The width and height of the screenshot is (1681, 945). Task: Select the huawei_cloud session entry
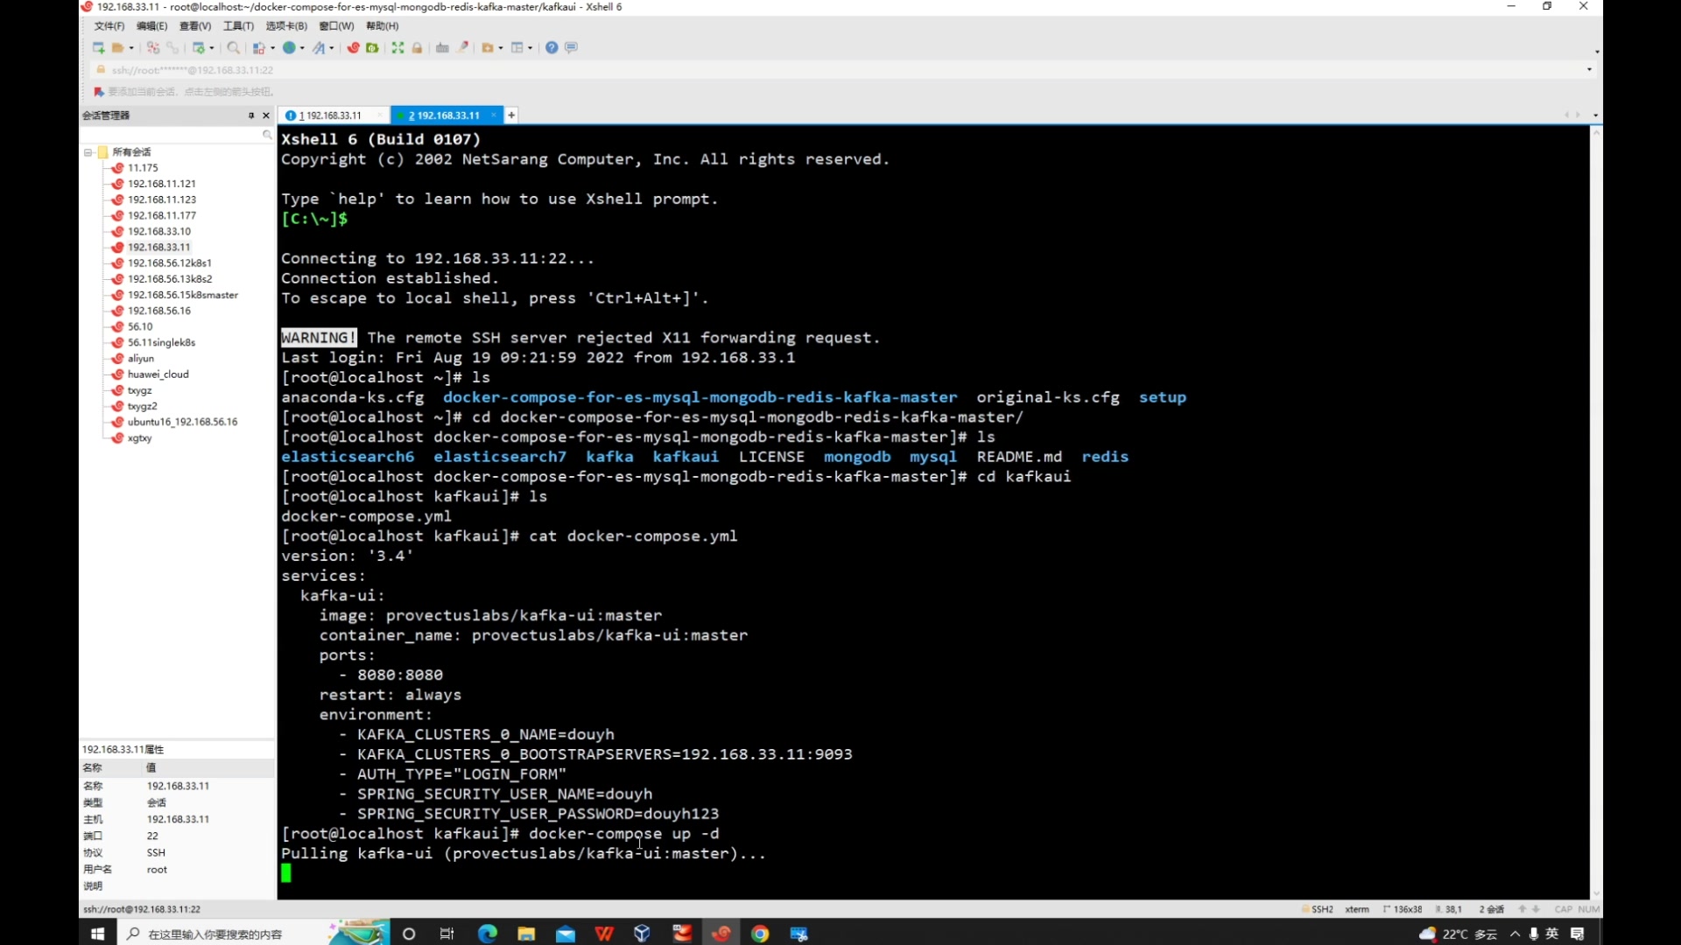[x=158, y=374]
